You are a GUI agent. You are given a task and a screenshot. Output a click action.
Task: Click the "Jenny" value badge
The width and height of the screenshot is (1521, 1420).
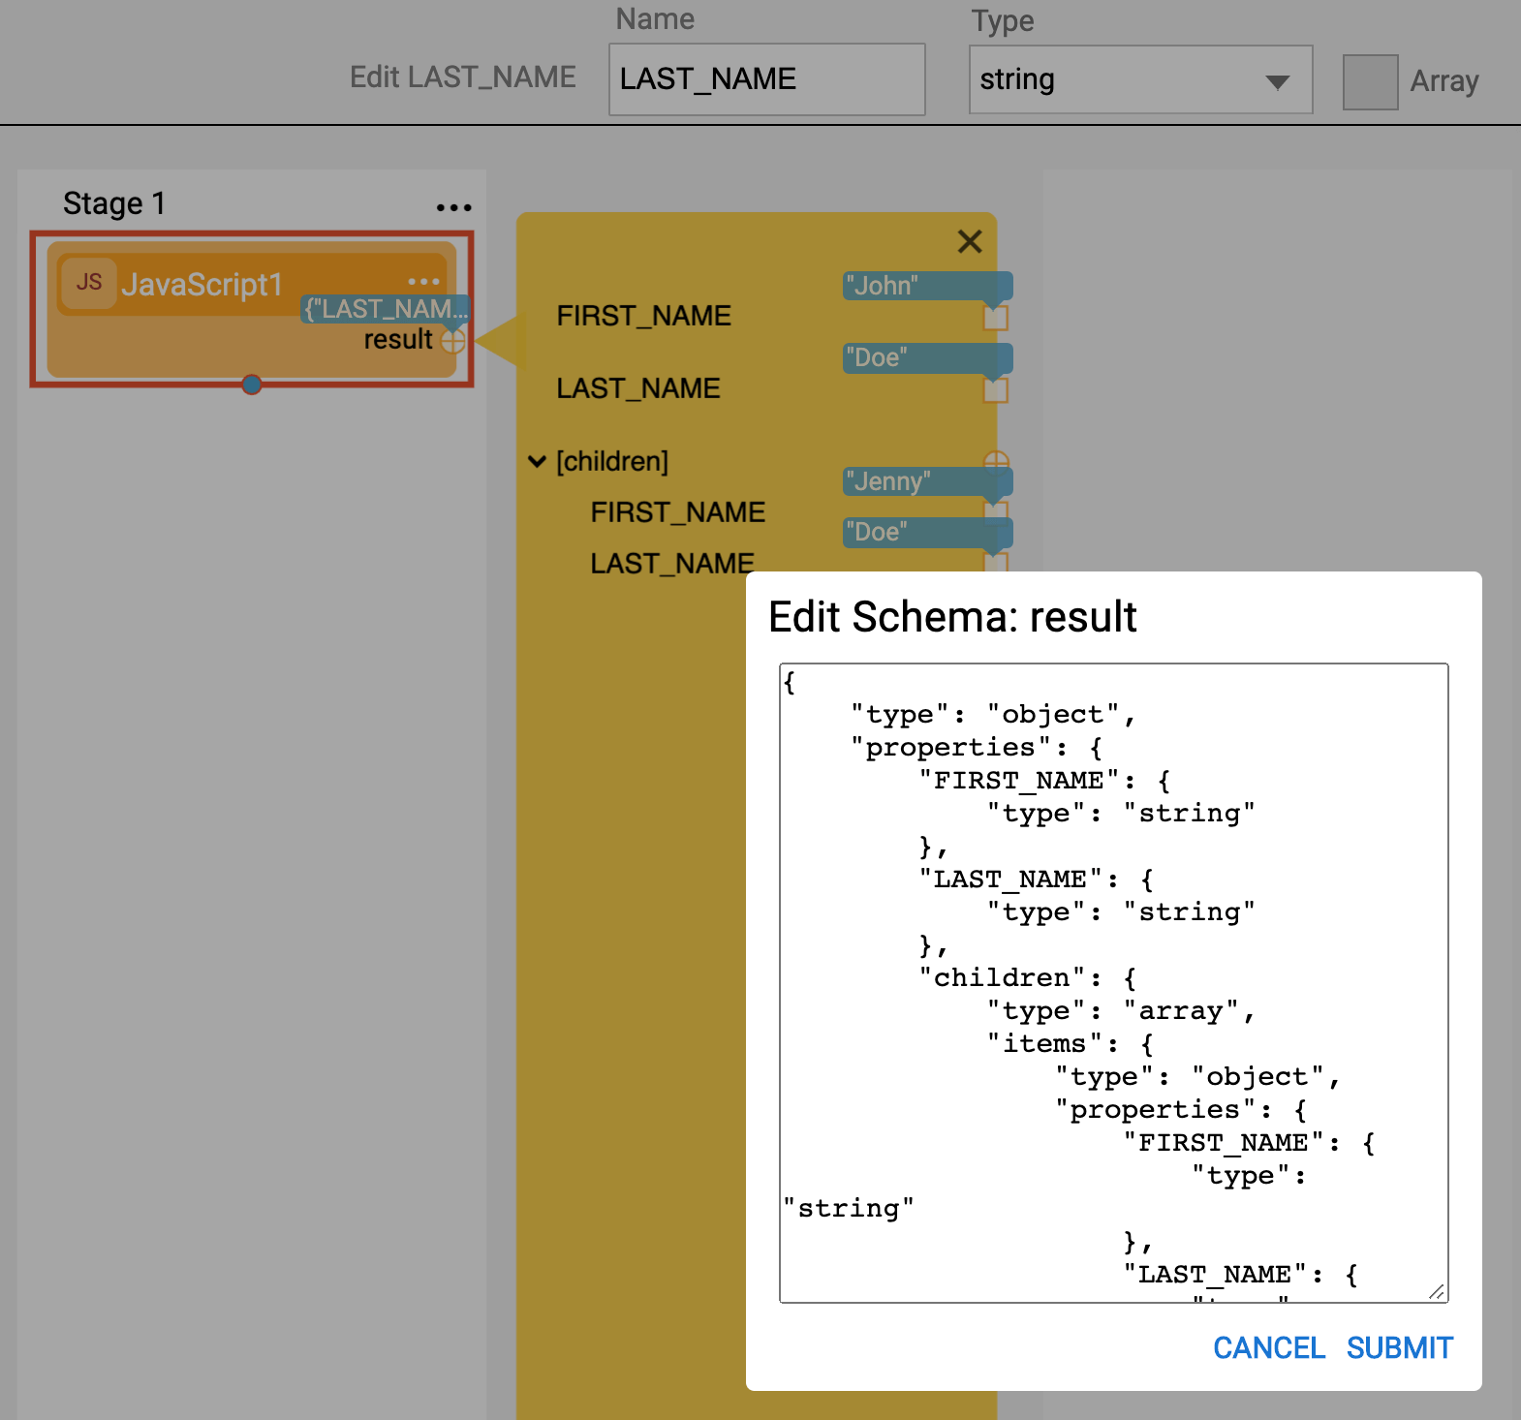click(927, 481)
